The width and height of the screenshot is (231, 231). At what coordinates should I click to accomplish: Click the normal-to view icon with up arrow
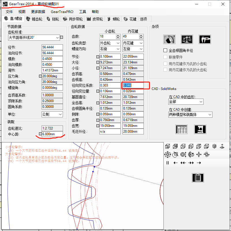[x=222, y=146]
